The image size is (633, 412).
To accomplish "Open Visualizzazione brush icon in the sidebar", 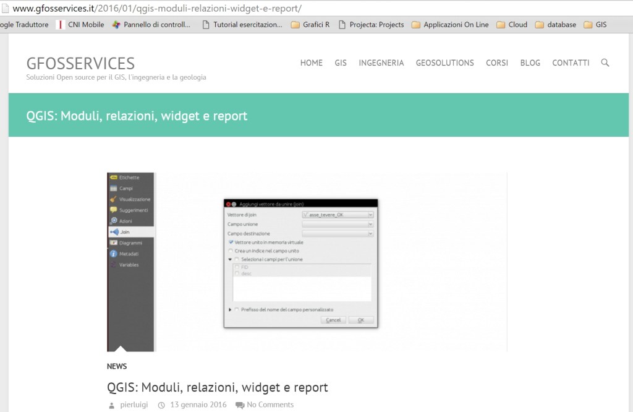I will click(114, 199).
